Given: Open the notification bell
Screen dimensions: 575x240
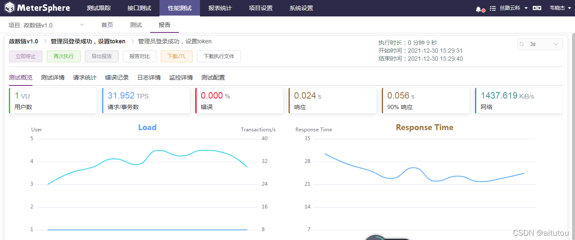Looking at the screenshot, I should (478, 8).
